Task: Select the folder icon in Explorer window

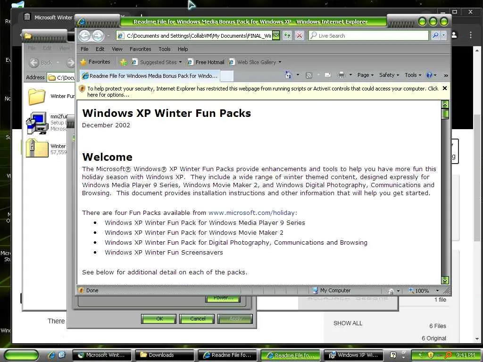Action: pyautogui.click(x=37, y=96)
